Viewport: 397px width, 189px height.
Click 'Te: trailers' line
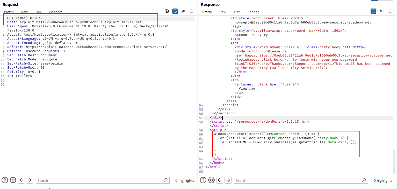(20, 76)
